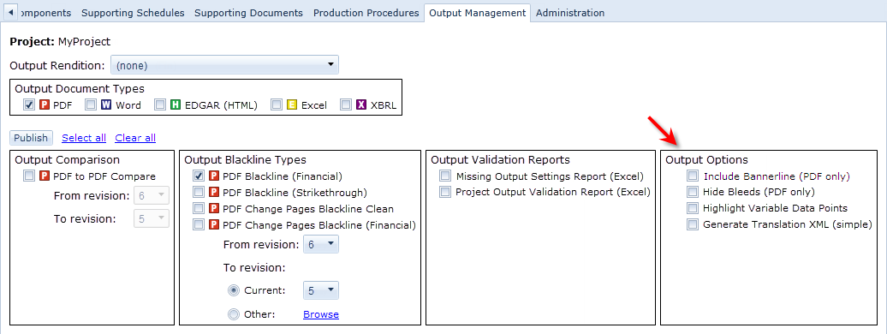This screenshot has height=334, width=887.
Task: Open the Output Rendition dropdown
Action: [224, 65]
